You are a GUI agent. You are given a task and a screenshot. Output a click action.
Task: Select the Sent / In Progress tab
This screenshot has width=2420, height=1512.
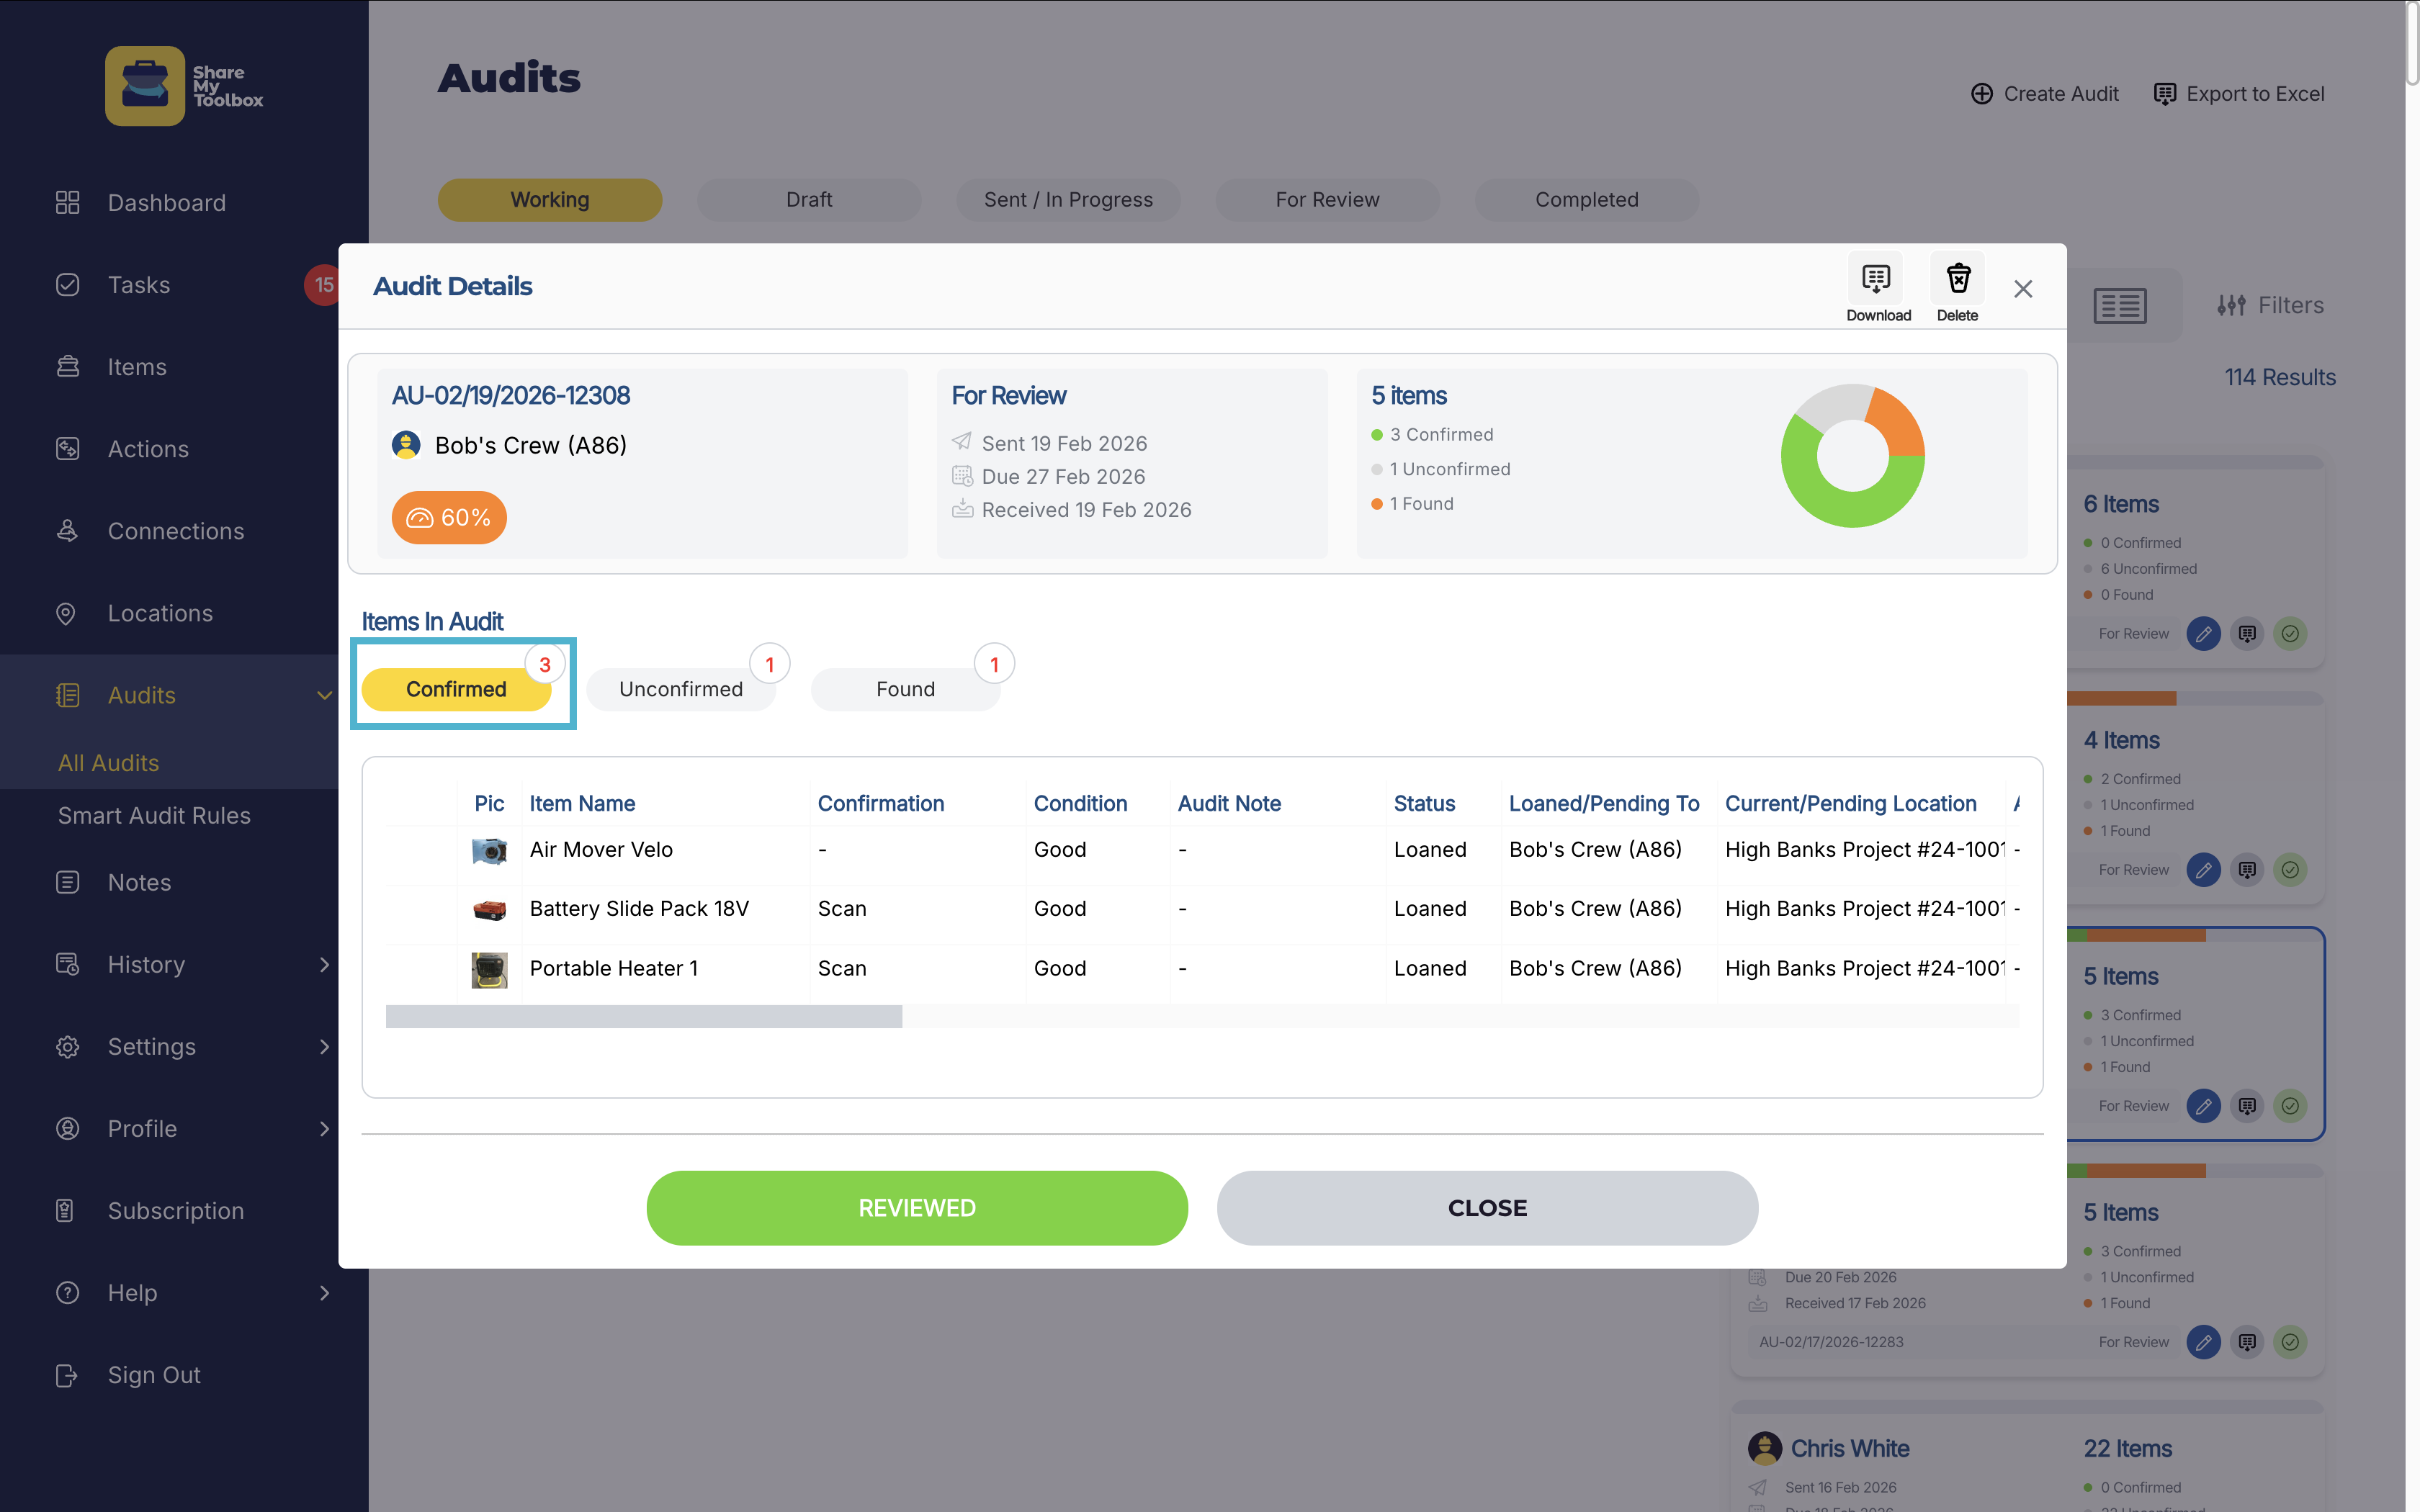[x=1068, y=199]
